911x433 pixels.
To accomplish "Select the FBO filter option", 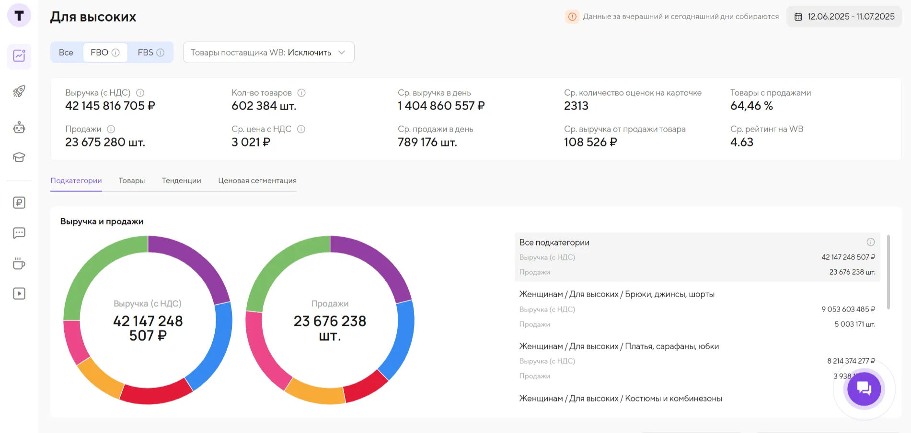I will point(104,53).
